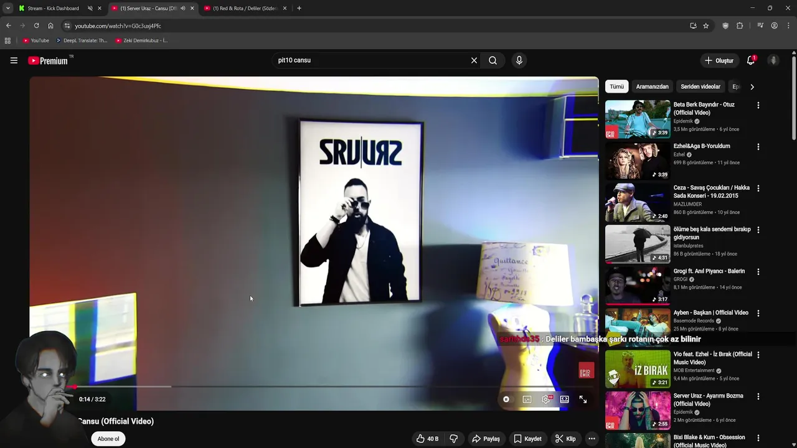Viewport: 797px width, 448px height.
Task: Open notifications bell
Action: (x=751, y=60)
